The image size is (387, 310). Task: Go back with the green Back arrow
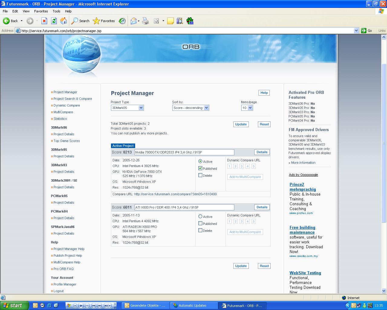click(11, 21)
